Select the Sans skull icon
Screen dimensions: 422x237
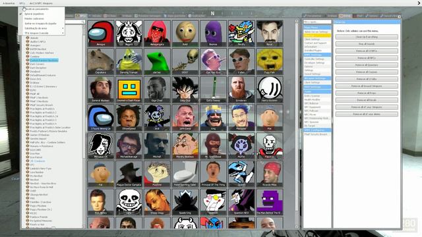129,202
